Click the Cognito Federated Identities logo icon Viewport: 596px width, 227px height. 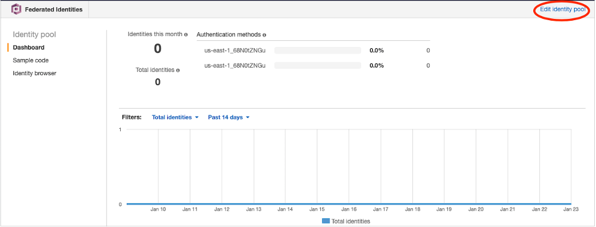[x=16, y=9]
